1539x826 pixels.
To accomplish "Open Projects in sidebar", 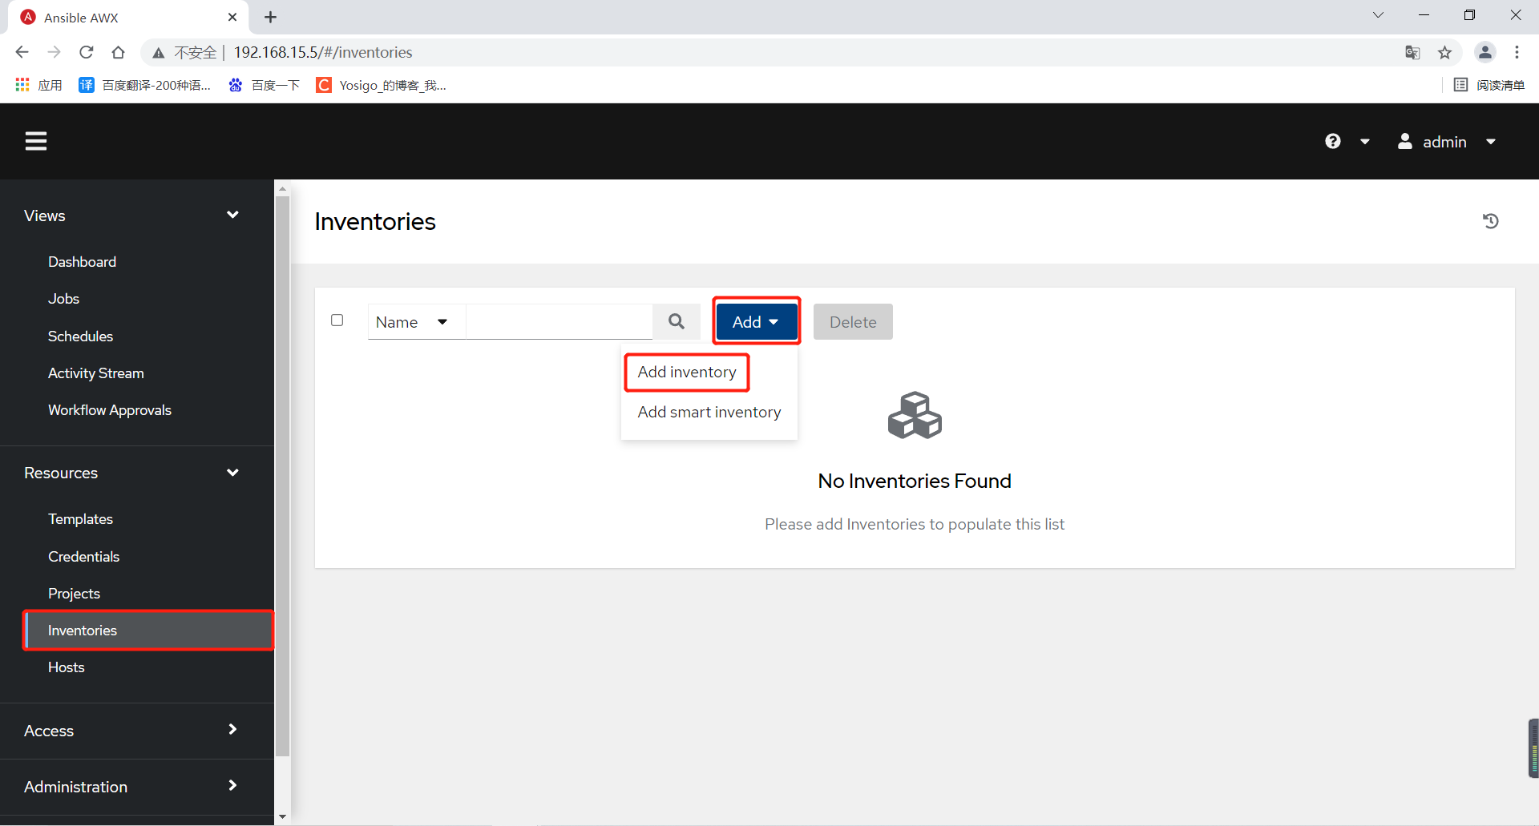I will tap(74, 594).
